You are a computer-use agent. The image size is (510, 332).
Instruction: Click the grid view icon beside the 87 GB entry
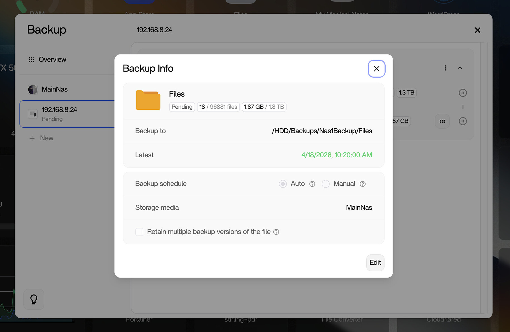pyautogui.click(x=442, y=121)
